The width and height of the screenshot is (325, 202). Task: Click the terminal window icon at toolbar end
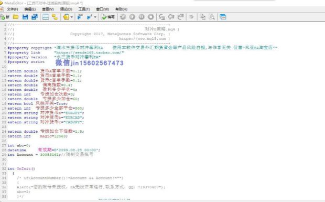(223, 17)
